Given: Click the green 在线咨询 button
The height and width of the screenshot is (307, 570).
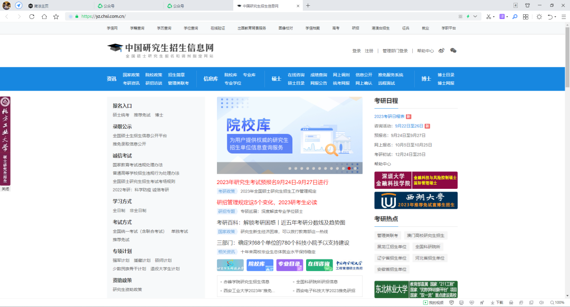Looking at the screenshot, I should click(319, 265).
